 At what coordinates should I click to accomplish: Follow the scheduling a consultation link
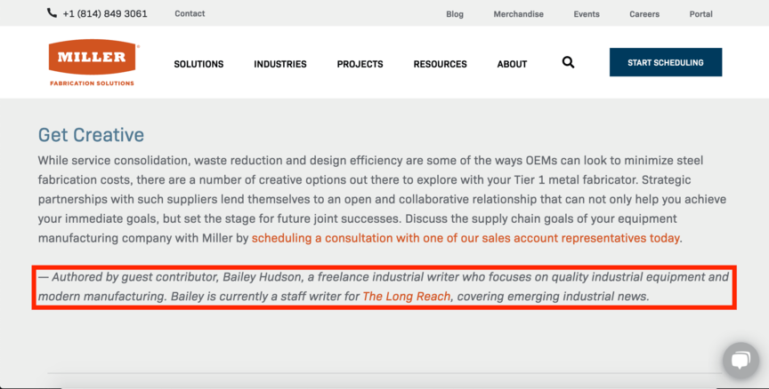click(x=465, y=238)
